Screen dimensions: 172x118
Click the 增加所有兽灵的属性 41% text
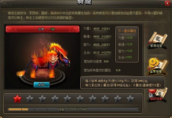click(102, 70)
